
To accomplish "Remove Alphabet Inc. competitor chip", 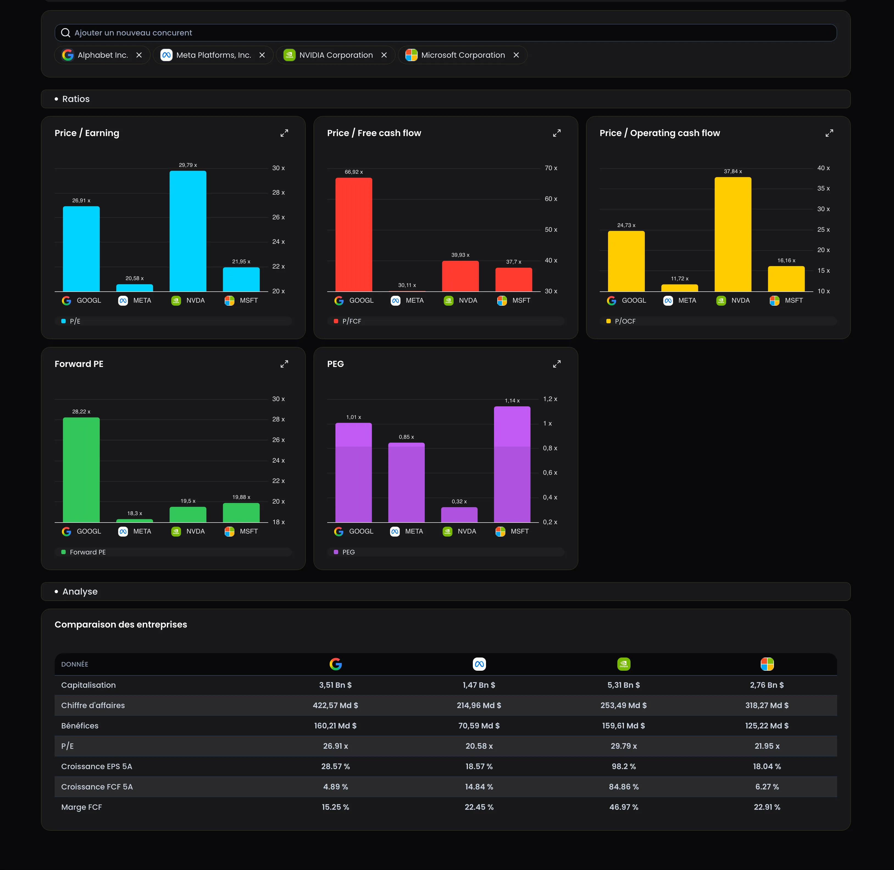I will (139, 55).
